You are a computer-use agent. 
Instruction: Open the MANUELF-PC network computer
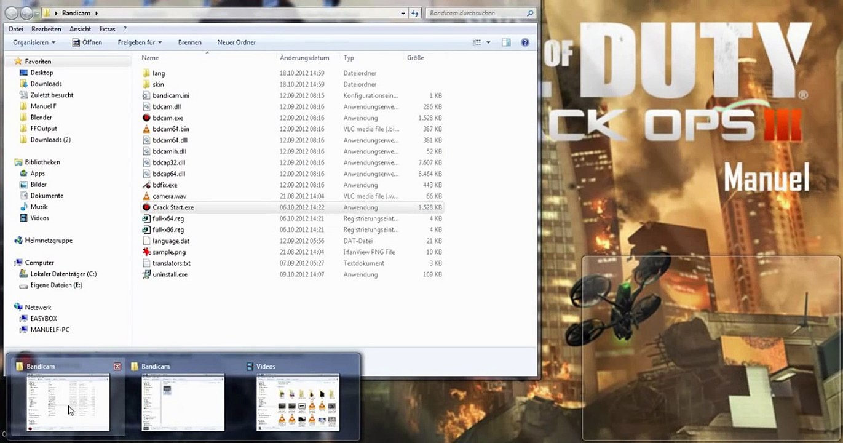click(50, 330)
